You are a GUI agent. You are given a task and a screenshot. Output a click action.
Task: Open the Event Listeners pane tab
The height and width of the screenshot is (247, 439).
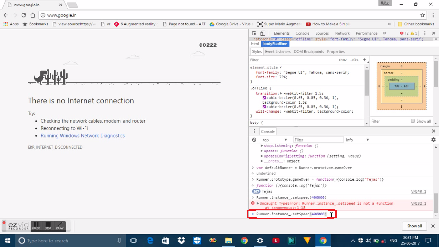[x=278, y=52]
